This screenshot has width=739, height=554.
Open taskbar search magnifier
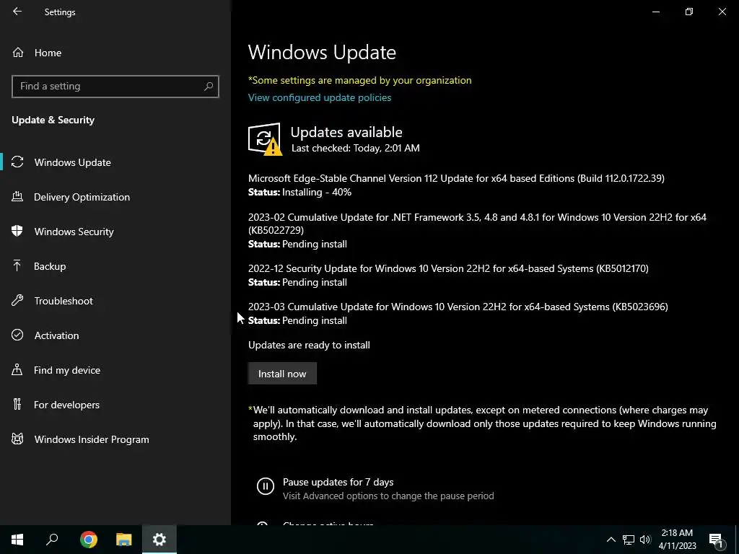tap(52, 540)
